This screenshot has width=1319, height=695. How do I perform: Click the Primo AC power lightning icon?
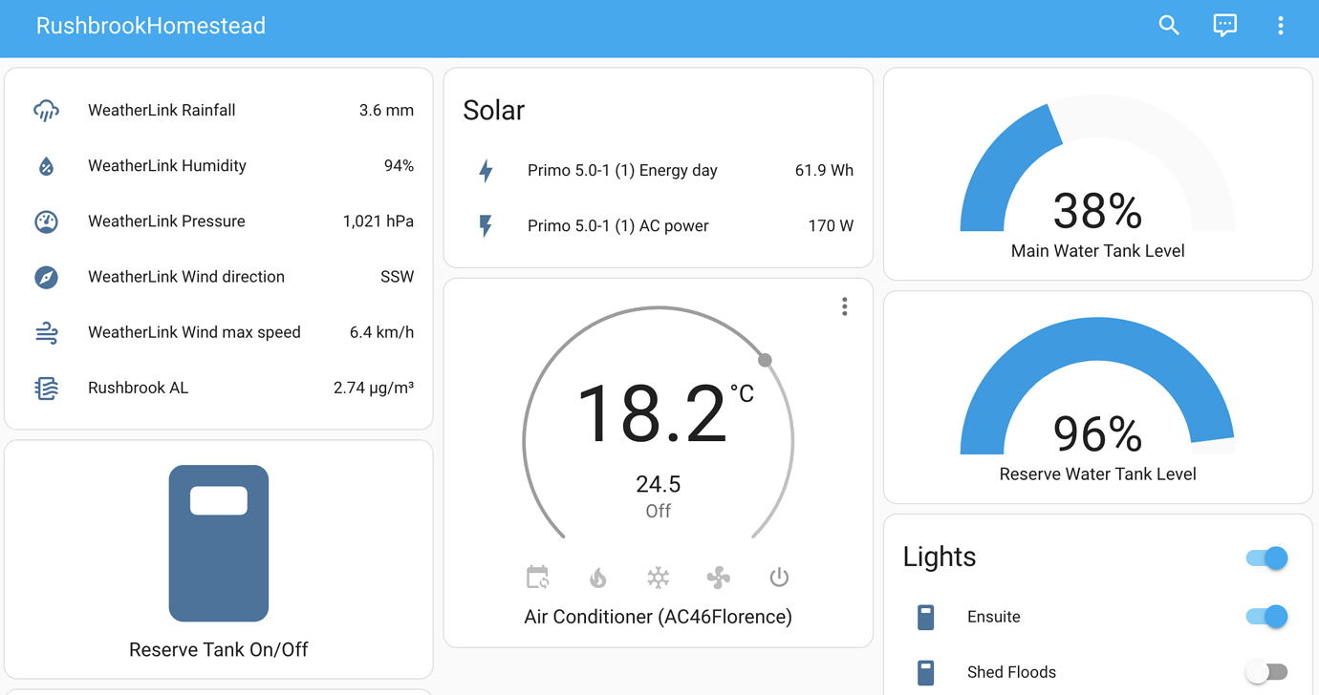click(487, 225)
